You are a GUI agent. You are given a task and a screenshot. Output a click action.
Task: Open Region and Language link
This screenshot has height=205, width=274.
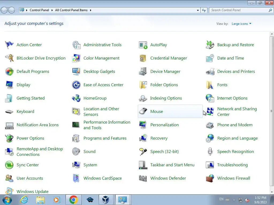237,138
